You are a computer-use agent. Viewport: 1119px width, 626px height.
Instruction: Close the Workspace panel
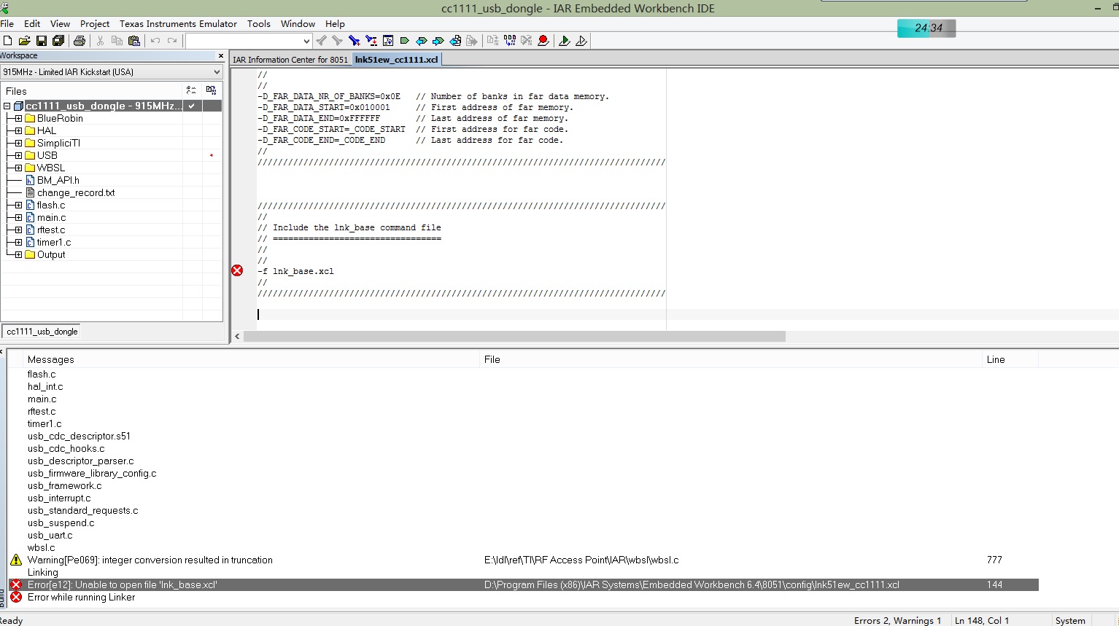tap(221, 55)
